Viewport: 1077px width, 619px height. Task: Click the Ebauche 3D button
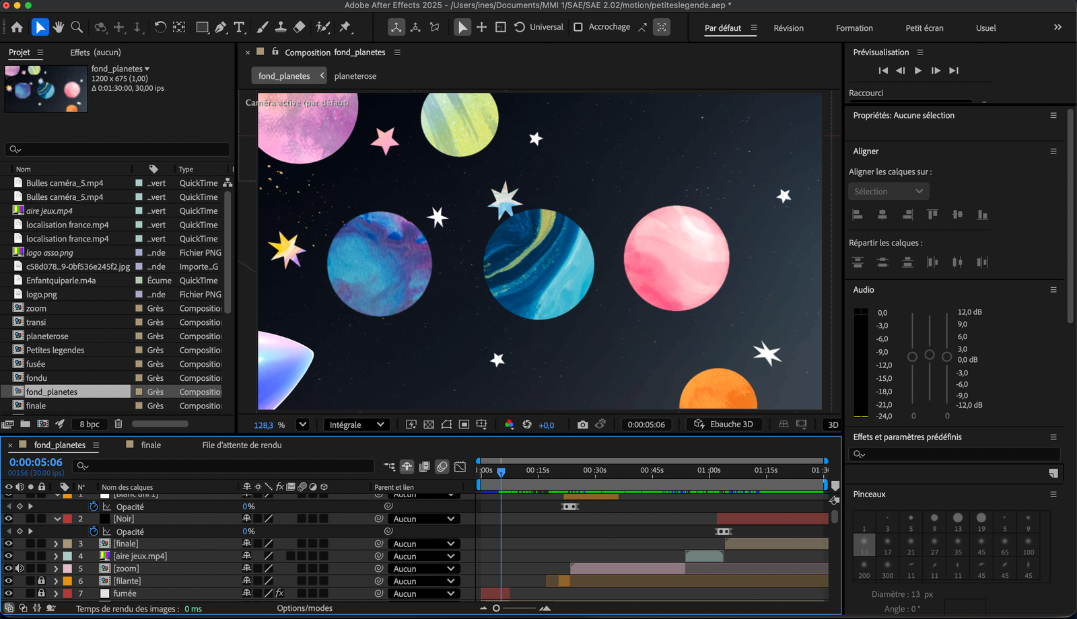point(724,424)
